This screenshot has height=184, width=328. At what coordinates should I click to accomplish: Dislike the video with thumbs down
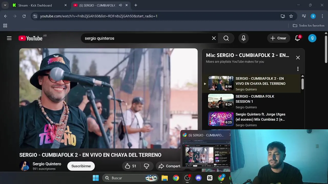pyautogui.click(x=146, y=166)
